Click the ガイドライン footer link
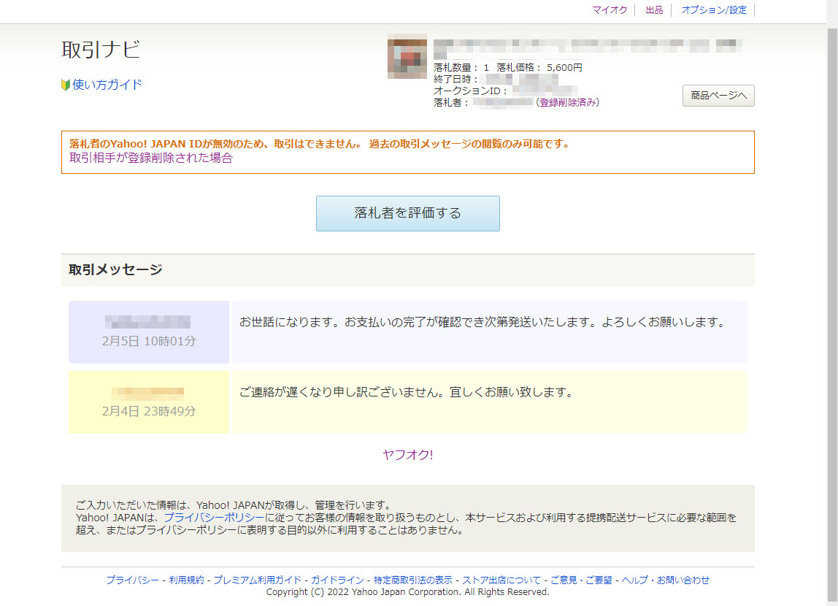This screenshot has width=838, height=606. [x=337, y=580]
